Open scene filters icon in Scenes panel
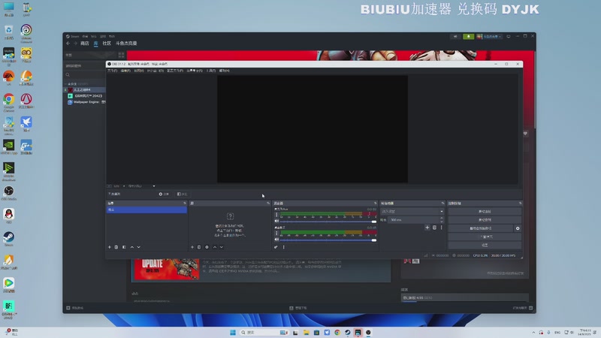 [124, 247]
